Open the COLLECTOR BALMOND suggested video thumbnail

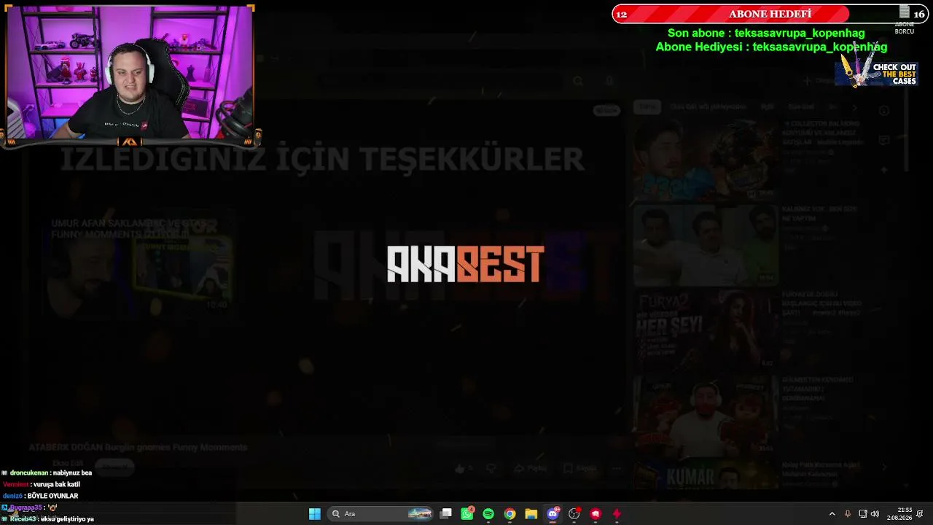tap(705, 160)
